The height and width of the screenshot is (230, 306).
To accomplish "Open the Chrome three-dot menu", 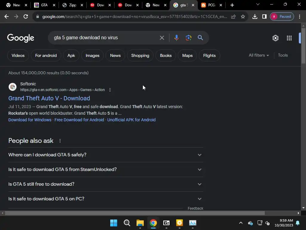I will click(299, 17).
